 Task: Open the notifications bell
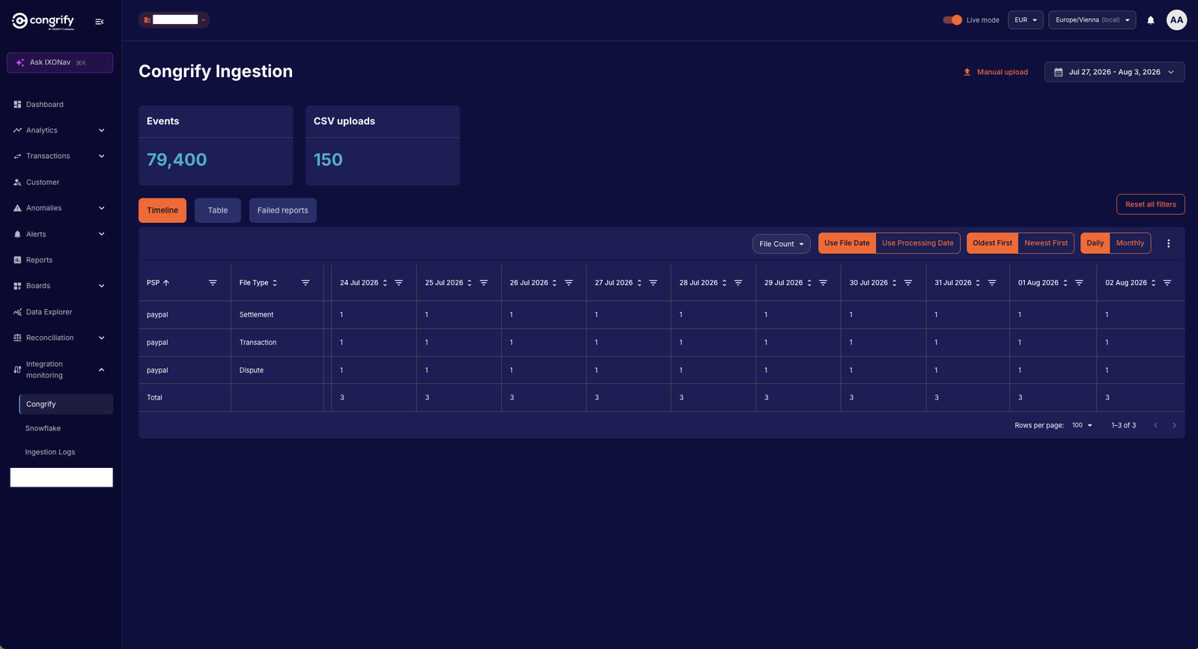[x=1151, y=20]
